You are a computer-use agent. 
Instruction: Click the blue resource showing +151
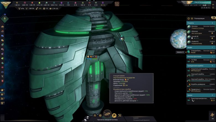coord(68,4)
